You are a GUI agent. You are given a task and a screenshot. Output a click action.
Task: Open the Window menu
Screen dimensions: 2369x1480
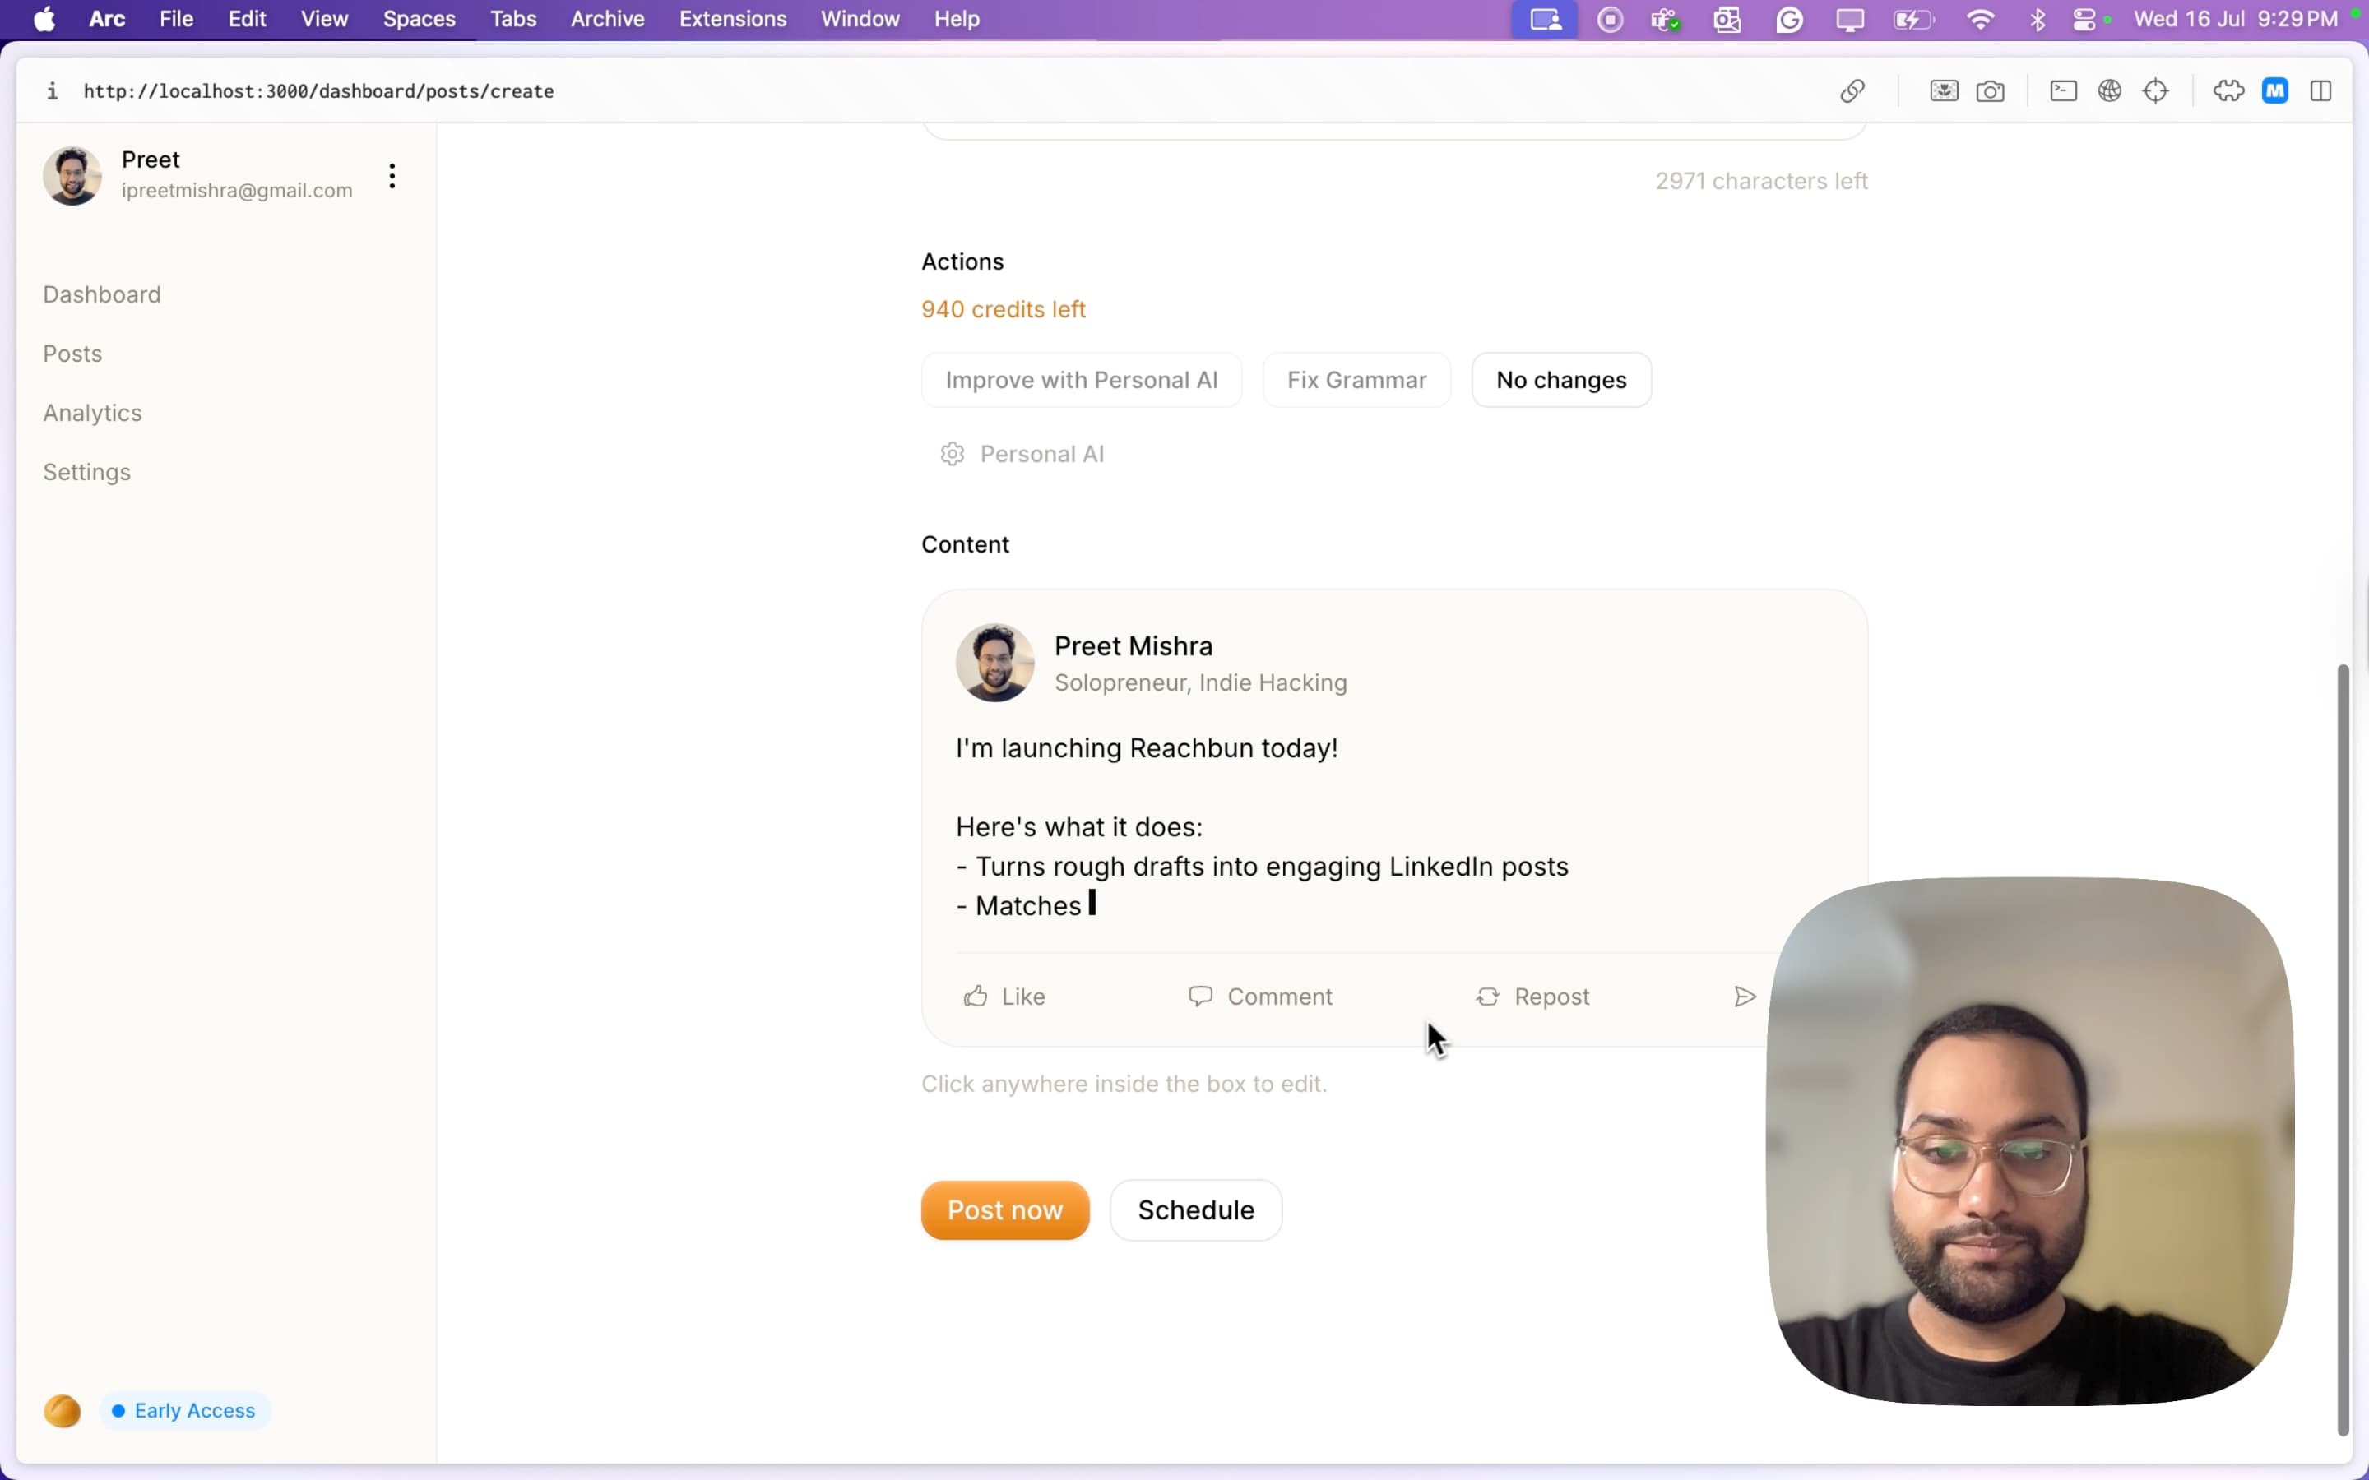click(x=860, y=20)
